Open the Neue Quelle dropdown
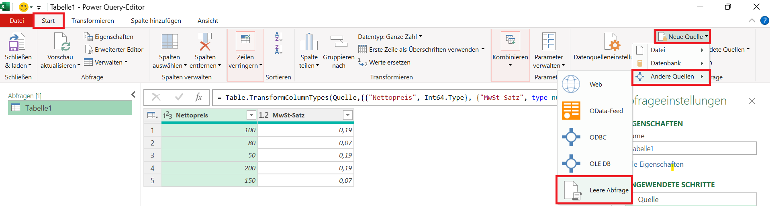770x206 pixels. tap(682, 36)
